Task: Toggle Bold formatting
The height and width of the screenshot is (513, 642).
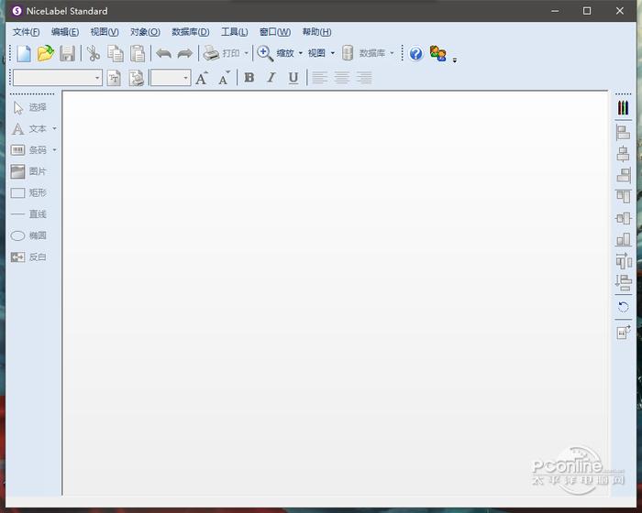Action: coord(249,77)
